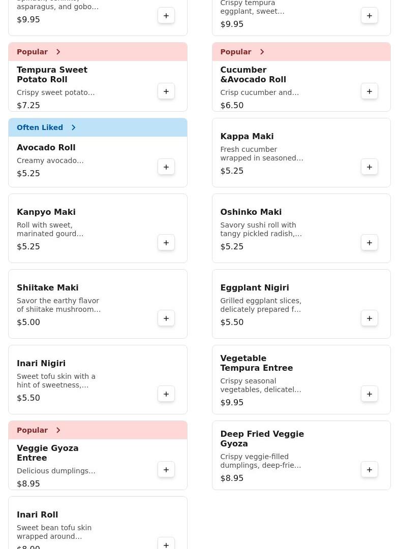Image resolution: width=399 pixels, height=549 pixels.
Task: Add Kappa Maki using plus icon
Action: pyautogui.click(x=370, y=167)
